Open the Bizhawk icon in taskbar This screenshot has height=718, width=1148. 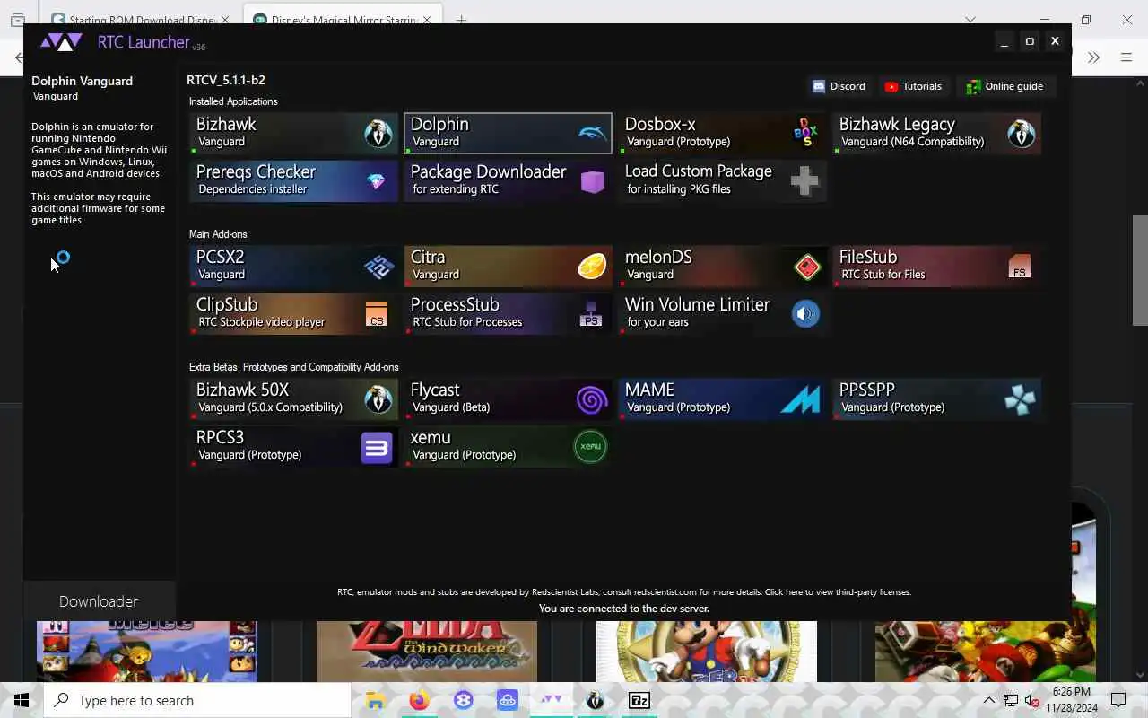[596, 700]
